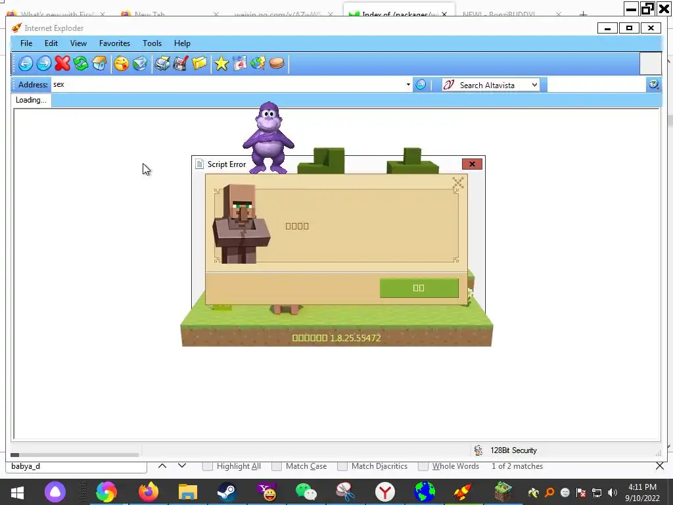Launch Firefox from the taskbar
673x505 pixels.
(x=149, y=492)
